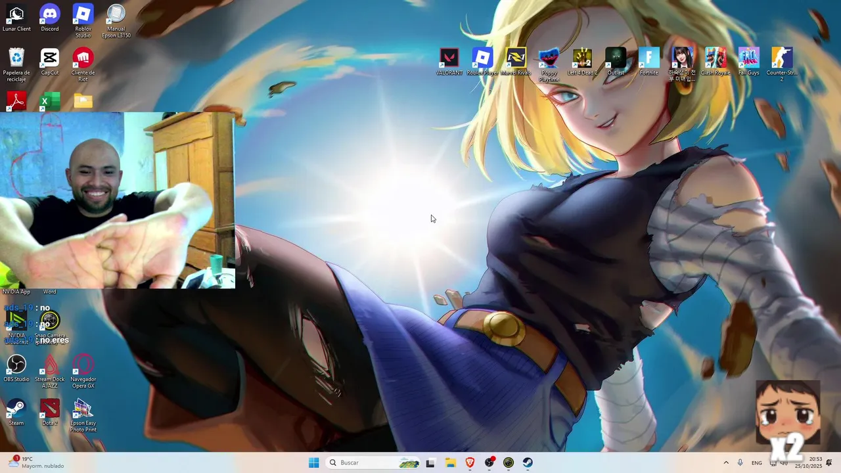The image size is (841, 473).
Task: Open the 19°C weather widget
Action: click(x=36, y=462)
